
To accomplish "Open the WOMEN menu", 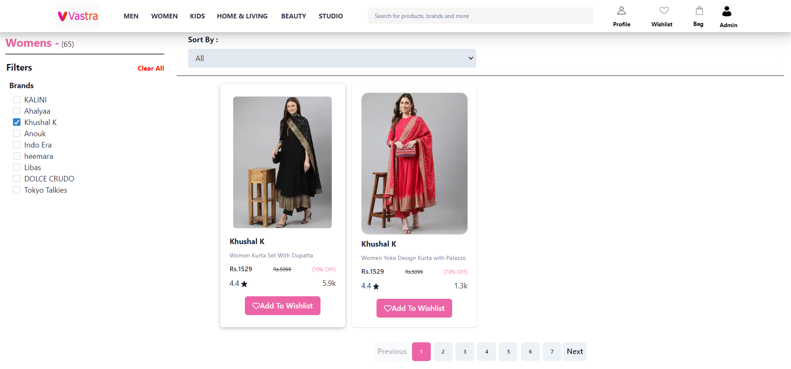I will point(164,16).
